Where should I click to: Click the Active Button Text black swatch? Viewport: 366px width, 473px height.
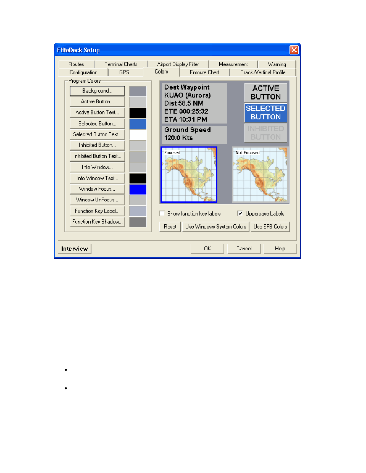[x=138, y=113]
